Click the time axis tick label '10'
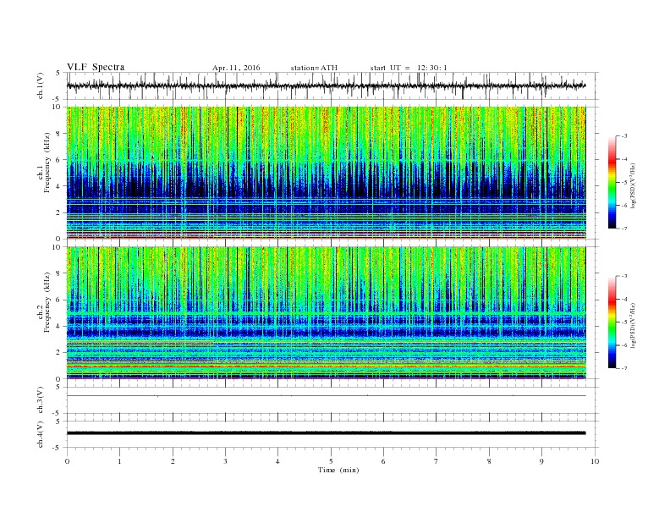670x518 pixels. pos(595,461)
